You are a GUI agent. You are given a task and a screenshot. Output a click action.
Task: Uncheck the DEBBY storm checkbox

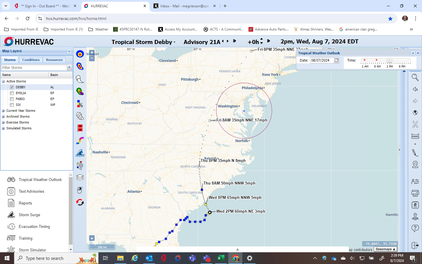coord(12,87)
